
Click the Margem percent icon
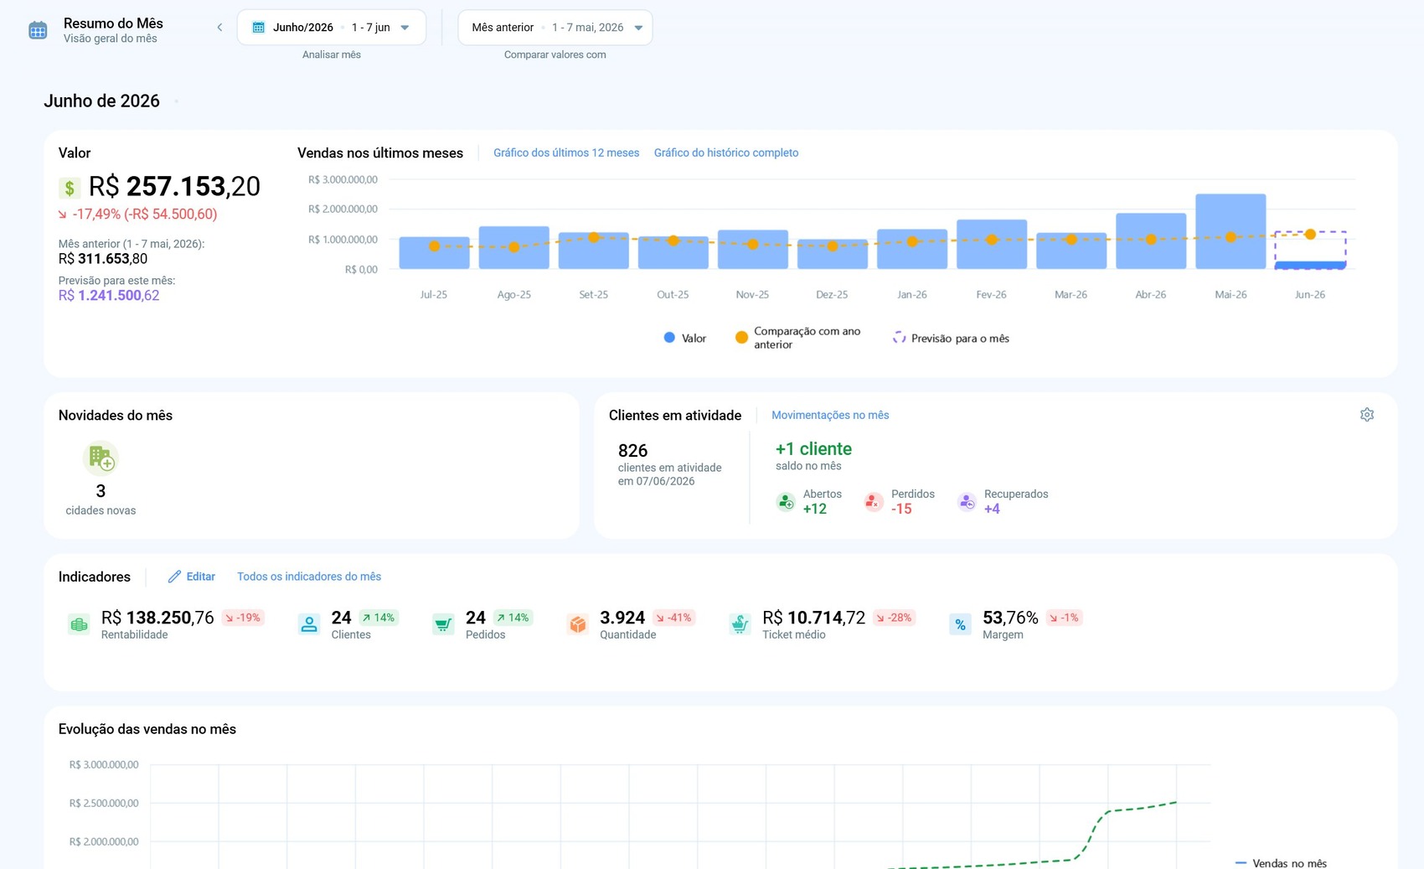[x=960, y=624]
